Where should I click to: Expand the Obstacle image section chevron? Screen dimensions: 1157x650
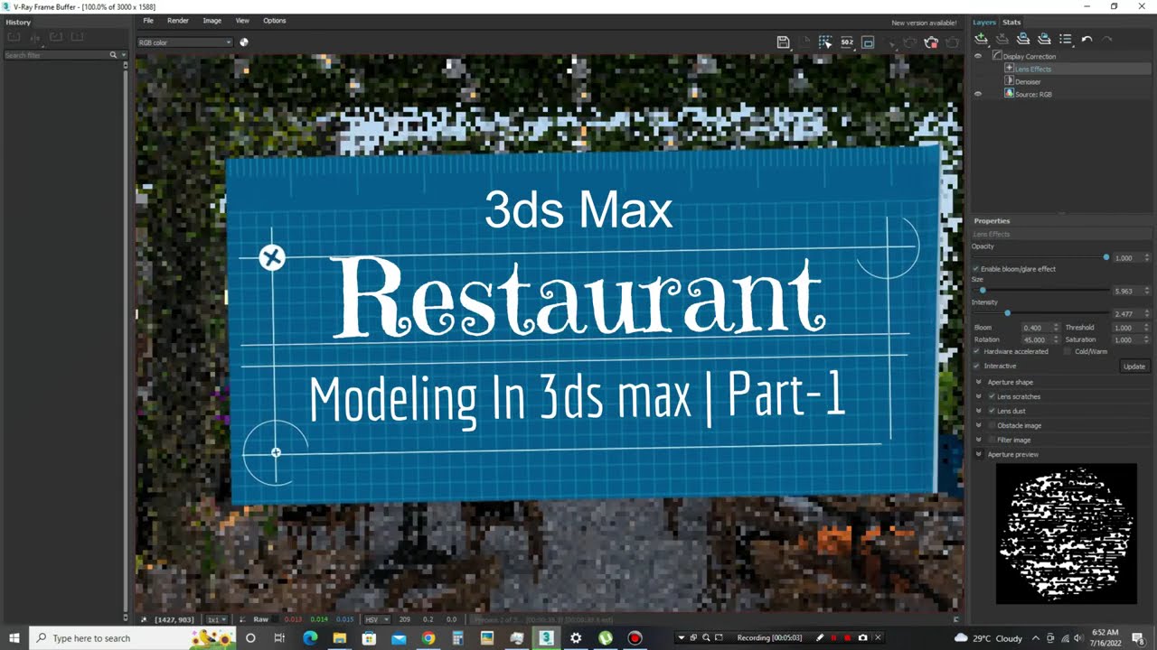click(979, 425)
